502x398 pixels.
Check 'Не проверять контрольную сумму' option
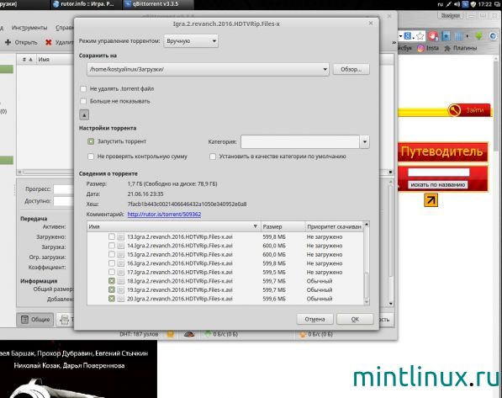(x=91, y=157)
